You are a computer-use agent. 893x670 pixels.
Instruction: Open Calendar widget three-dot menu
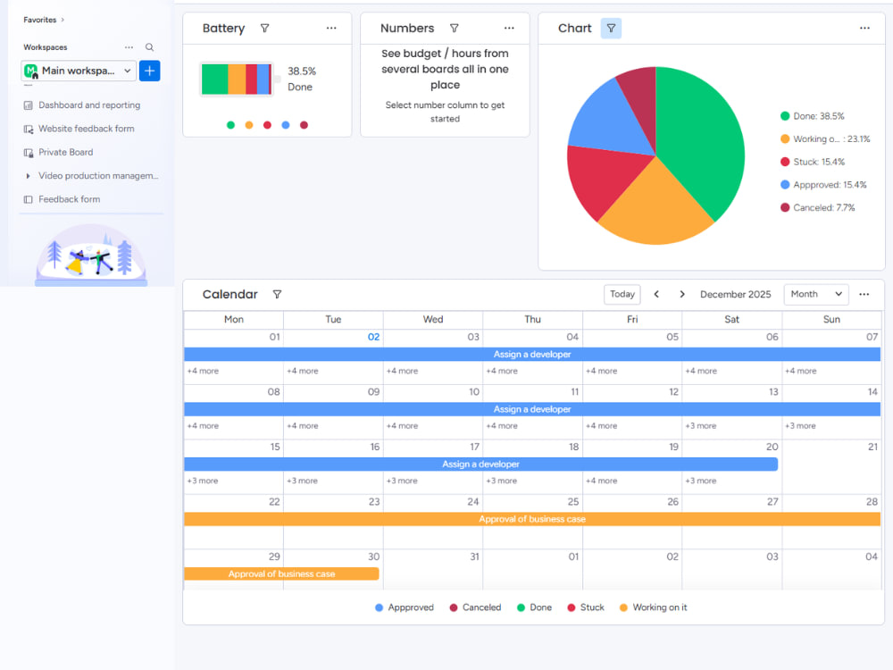(x=864, y=295)
